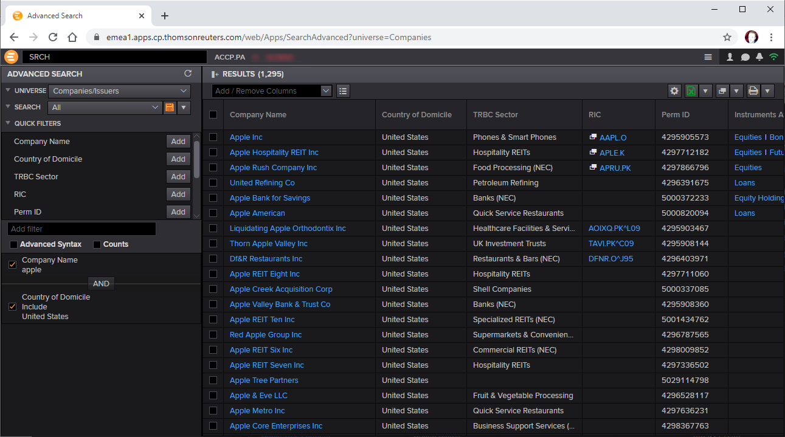Bookmark this page with star icon
785x437 pixels.
[727, 37]
